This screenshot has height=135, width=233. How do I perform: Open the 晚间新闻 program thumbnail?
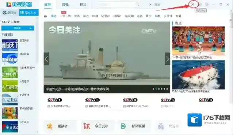click(x=10, y=59)
